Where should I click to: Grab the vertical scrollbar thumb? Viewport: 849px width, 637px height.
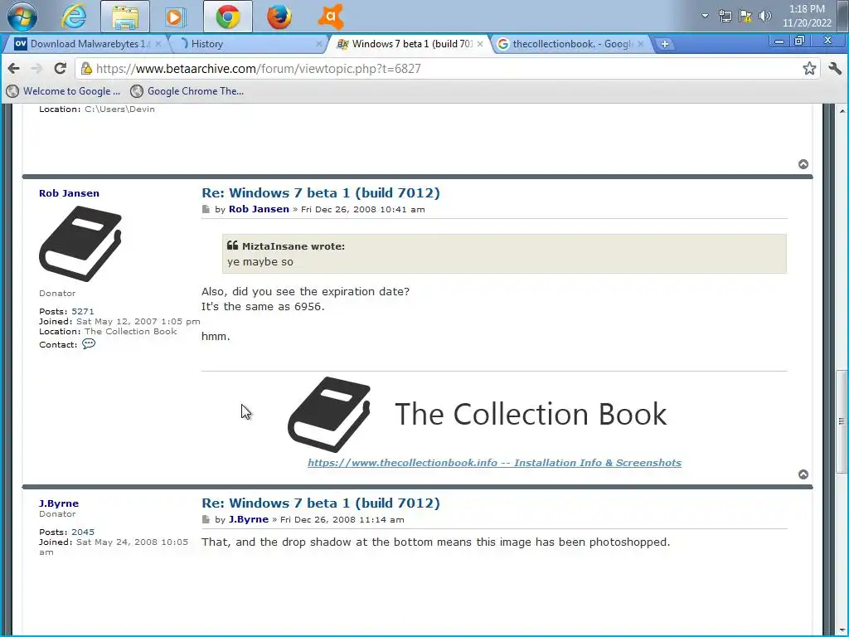click(x=842, y=421)
